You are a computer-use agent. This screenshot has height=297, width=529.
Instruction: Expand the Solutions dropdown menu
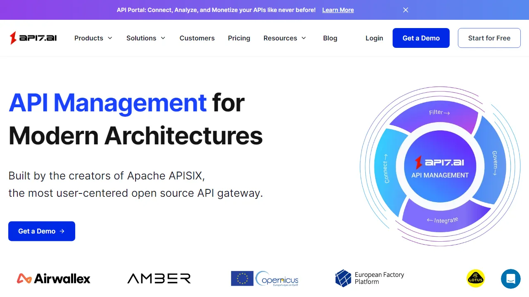tap(146, 38)
